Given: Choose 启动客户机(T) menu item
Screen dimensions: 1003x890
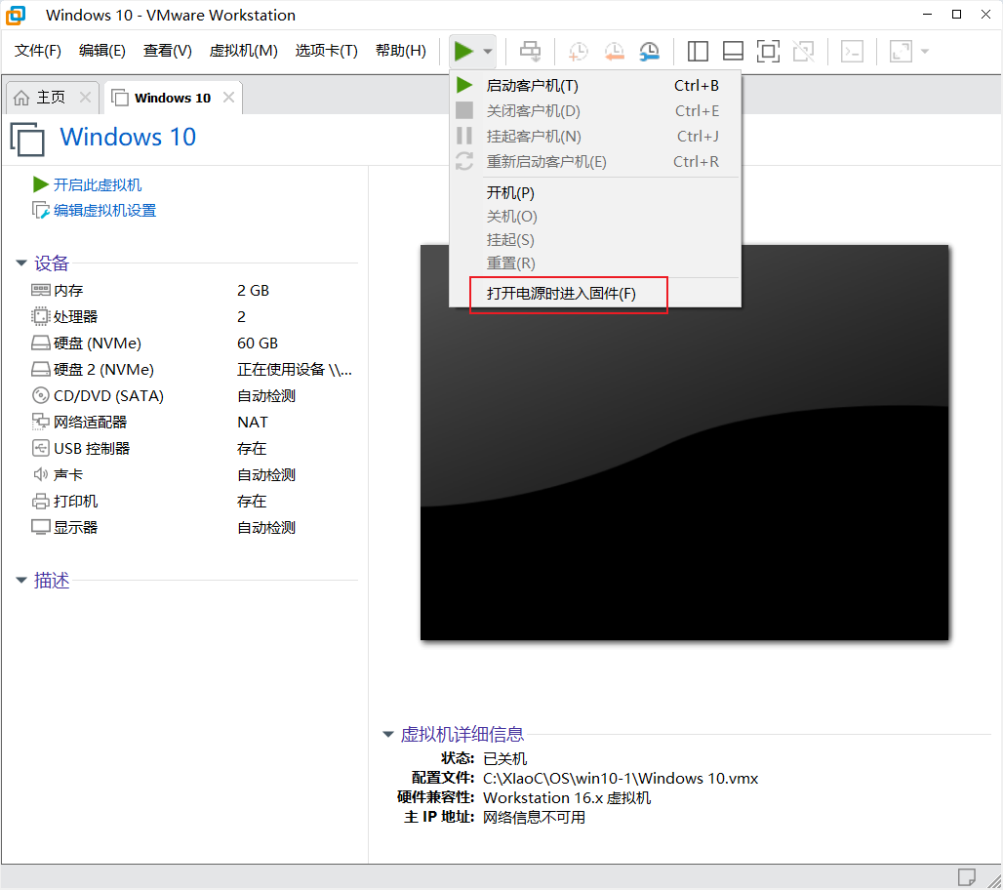Looking at the screenshot, I should click(x=595, y=86).
